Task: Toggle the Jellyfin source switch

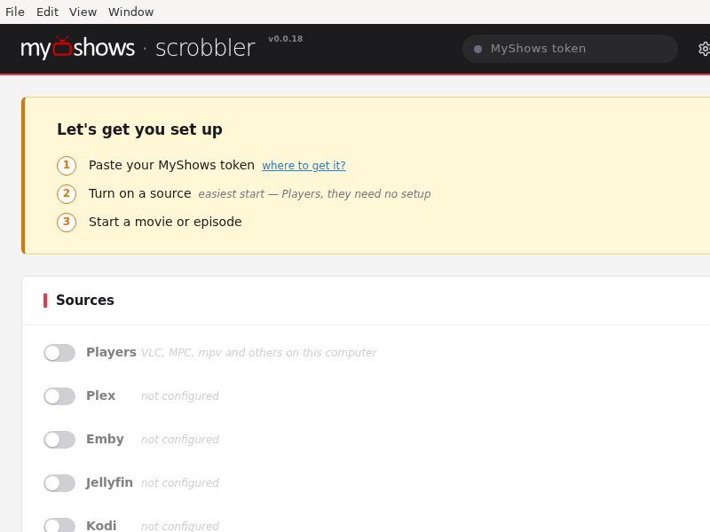Action: pyautogui.click(x=59, y=483)
